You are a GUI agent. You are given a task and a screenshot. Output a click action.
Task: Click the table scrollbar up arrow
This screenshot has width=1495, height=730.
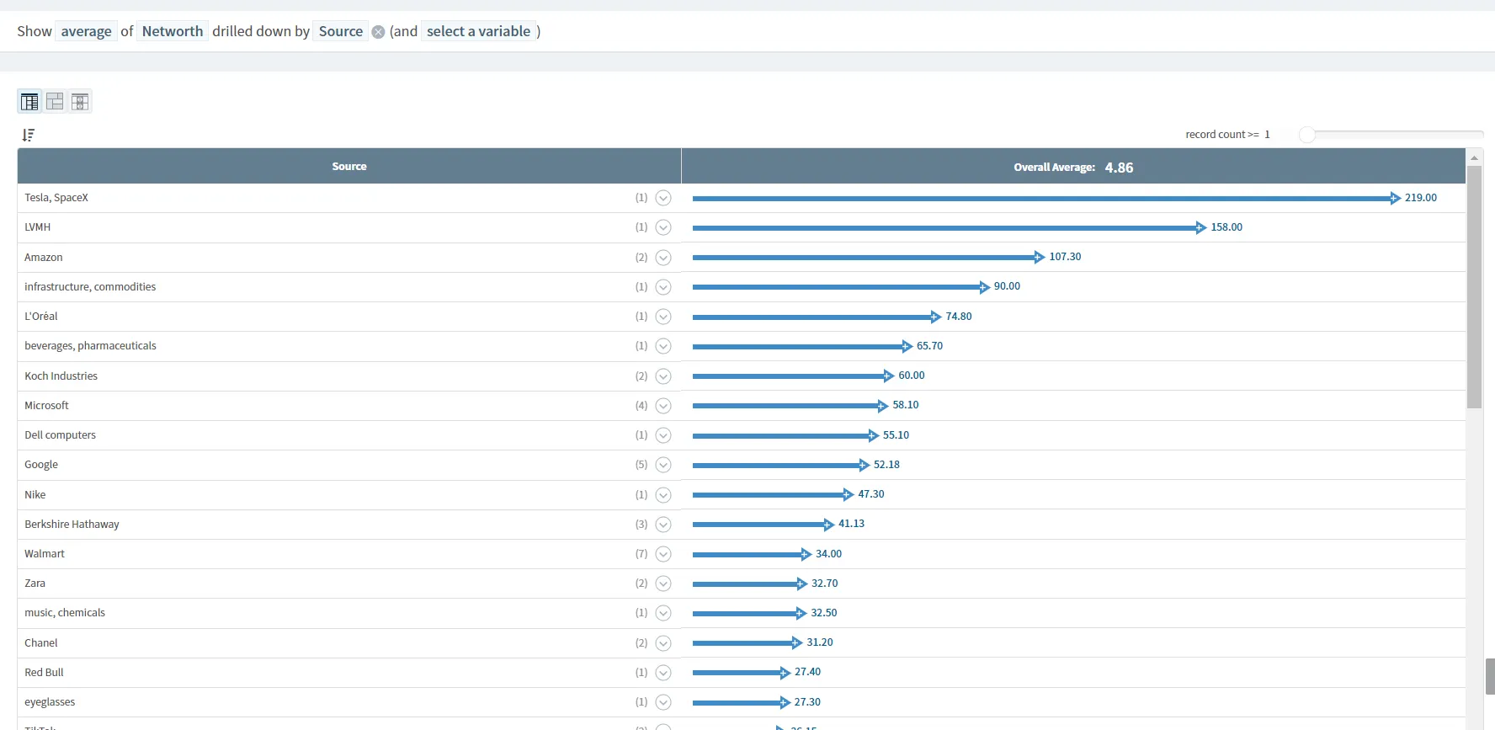coord(1474,157)
